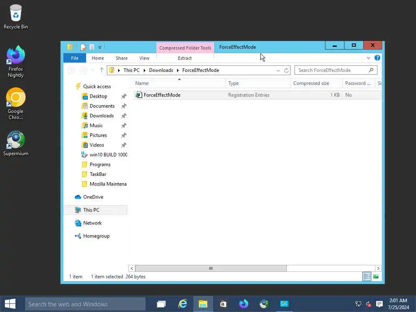
Task: Switch to Large icons view layout
Action: click(x=376, y=277)
